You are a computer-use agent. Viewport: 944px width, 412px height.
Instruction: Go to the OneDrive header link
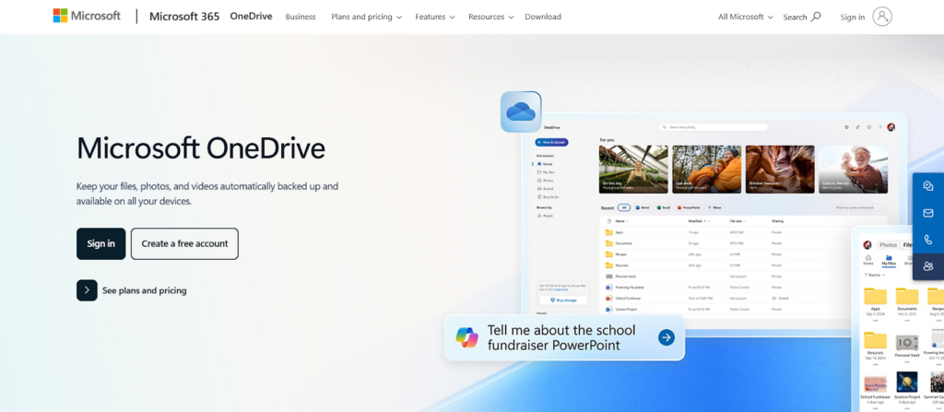tap(251, 17)
